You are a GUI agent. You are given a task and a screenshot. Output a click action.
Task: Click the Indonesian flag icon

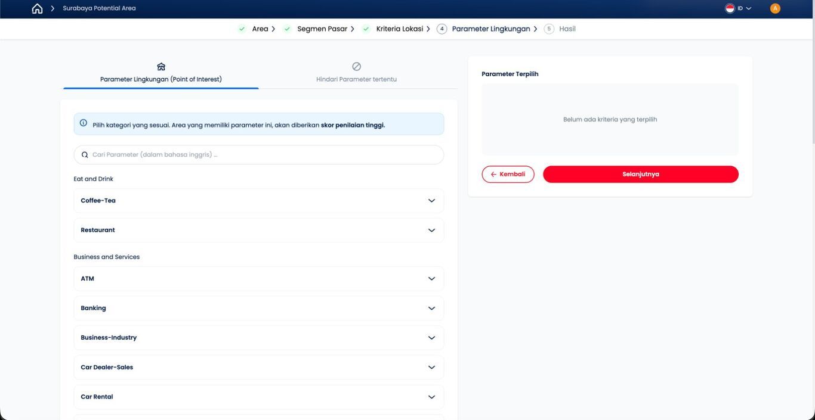pyautogui.click(x=730, y=8)
